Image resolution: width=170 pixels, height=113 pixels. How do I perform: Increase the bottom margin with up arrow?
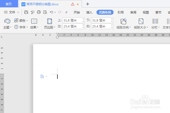point(112,19)
